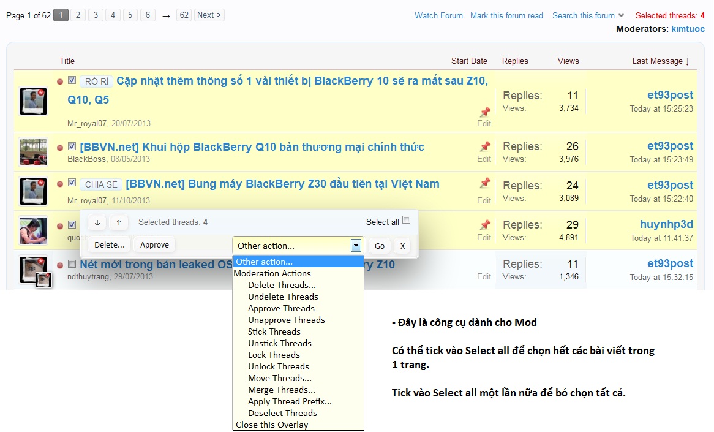
Task: Go to page 3
Action: pyautogui.click(x=96, y=15)
